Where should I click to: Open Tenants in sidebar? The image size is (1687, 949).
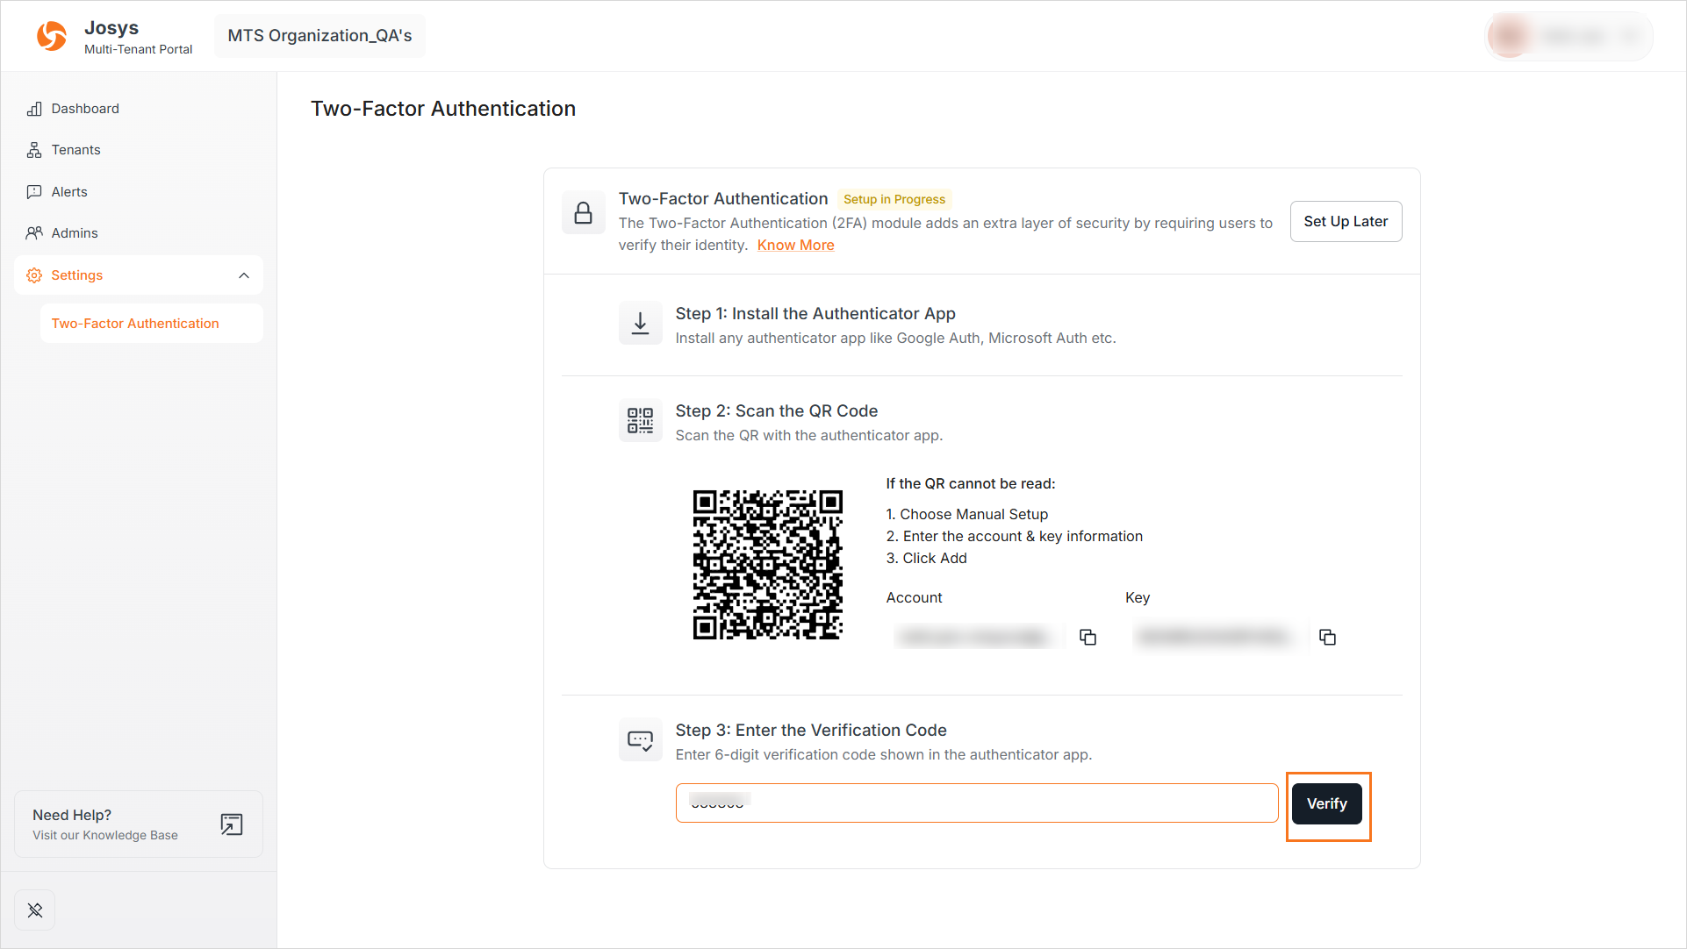click(75, 150)
